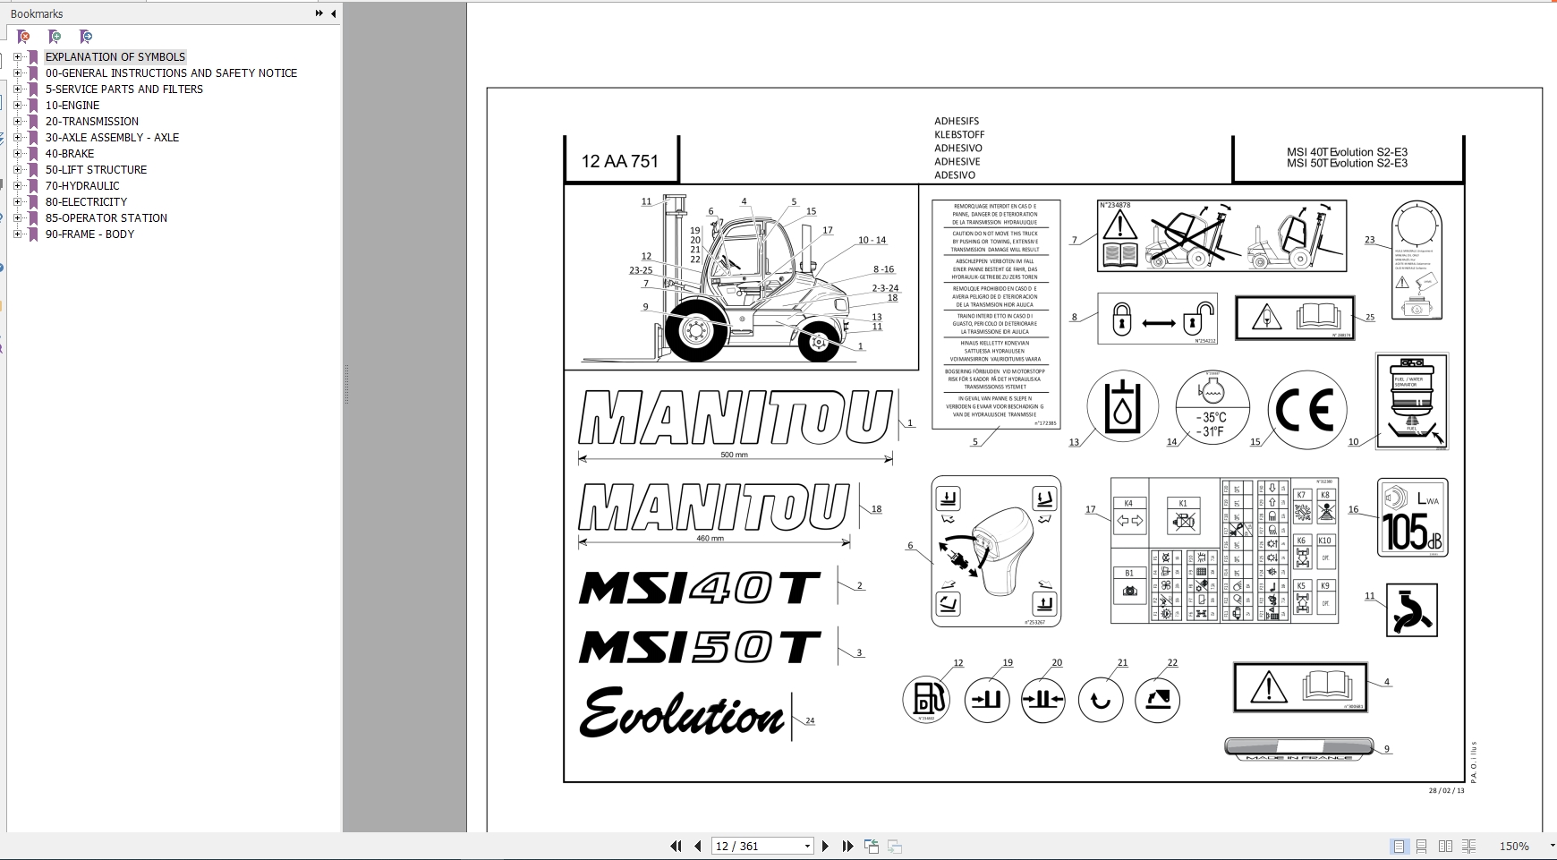Expand the 70-HYDRAULIC bookmark node
Viewport: 1557px width, 860px height.
17,185
